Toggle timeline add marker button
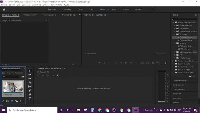 [53, 76]
